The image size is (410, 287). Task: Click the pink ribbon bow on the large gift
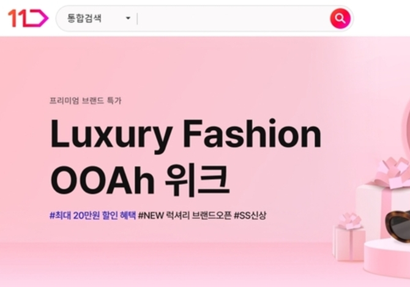(x=392, y=173)
